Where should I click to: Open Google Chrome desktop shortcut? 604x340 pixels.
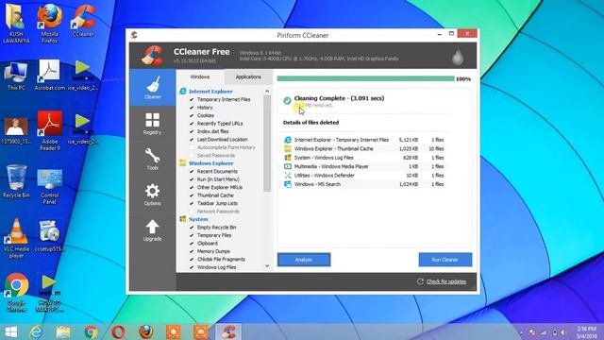point(16,293)
